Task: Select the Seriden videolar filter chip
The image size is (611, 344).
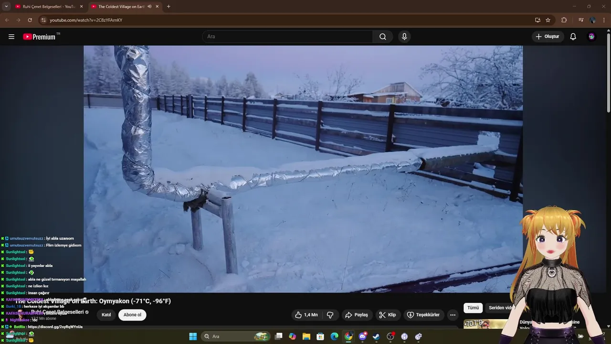Action: click(500, 308)
